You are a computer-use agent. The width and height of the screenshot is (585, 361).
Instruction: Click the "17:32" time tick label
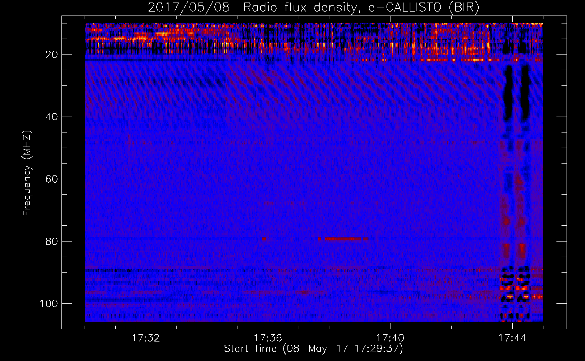pyautogui.click(x=146, y=338)
